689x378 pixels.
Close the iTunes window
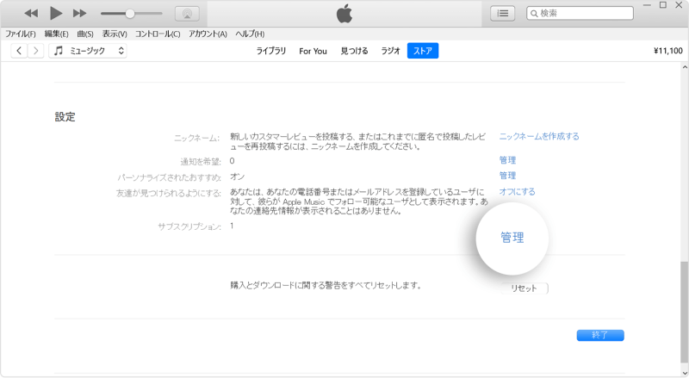click(x=679, y=5)
